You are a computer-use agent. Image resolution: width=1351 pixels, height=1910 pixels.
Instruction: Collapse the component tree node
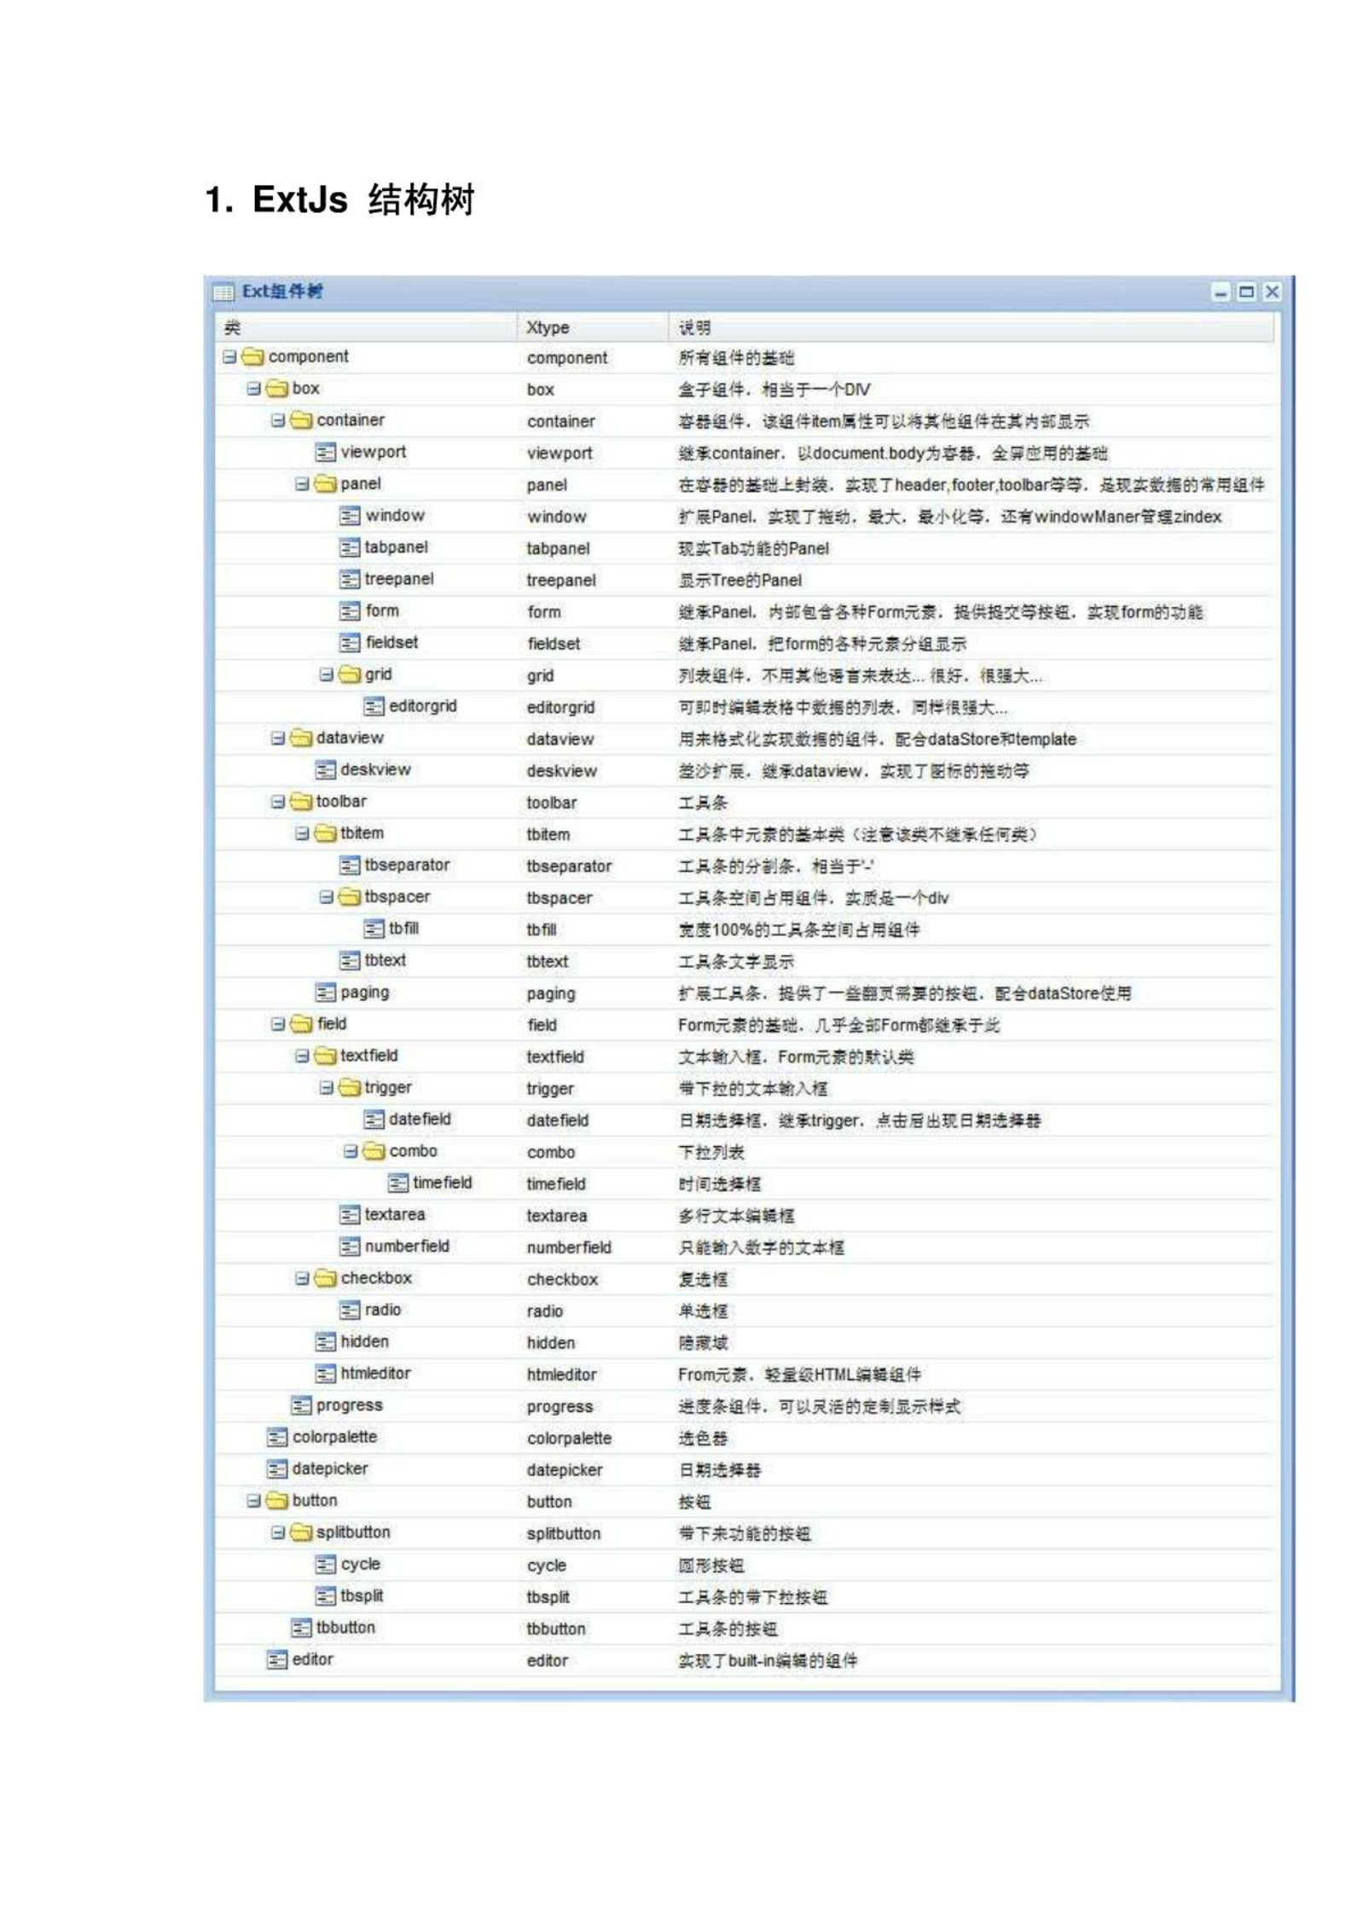tap(229, 357)
